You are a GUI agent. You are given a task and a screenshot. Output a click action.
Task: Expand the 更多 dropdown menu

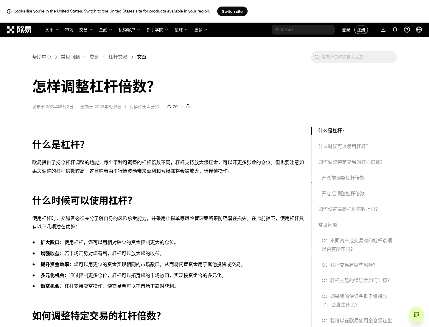201,30
